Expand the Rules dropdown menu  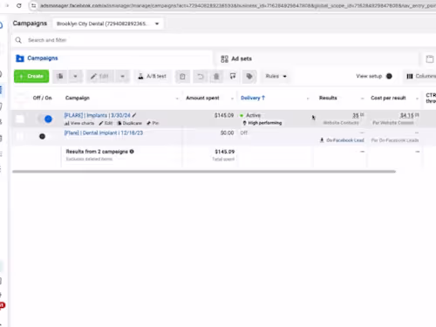coord(276,76)
